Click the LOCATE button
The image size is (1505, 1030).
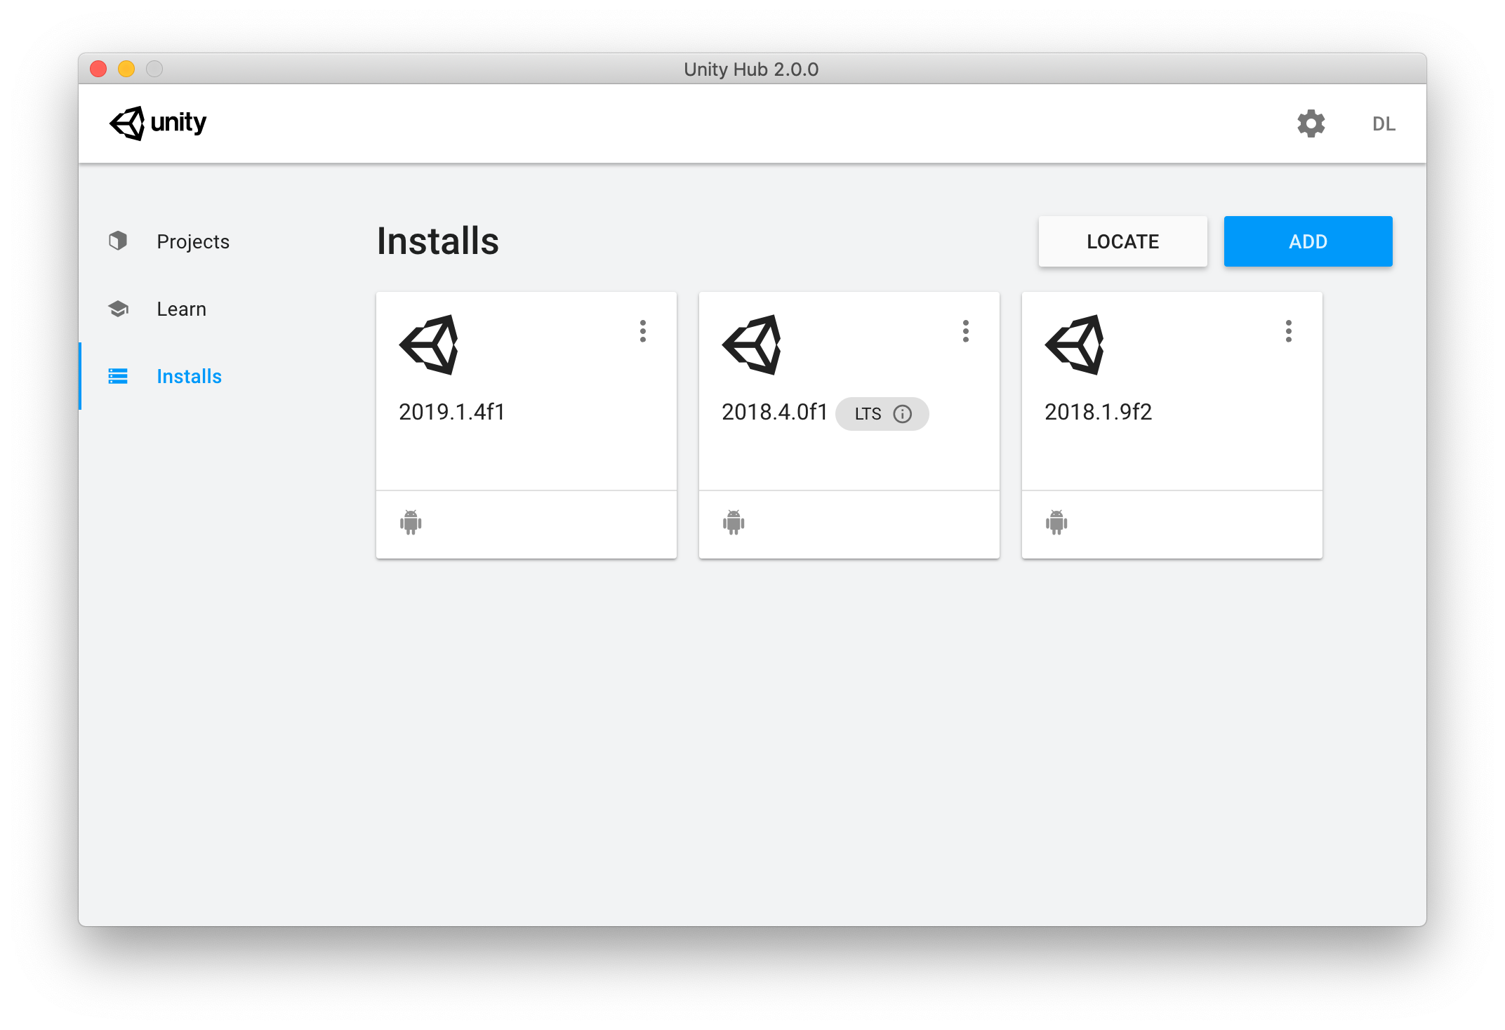pos(1122,241)
